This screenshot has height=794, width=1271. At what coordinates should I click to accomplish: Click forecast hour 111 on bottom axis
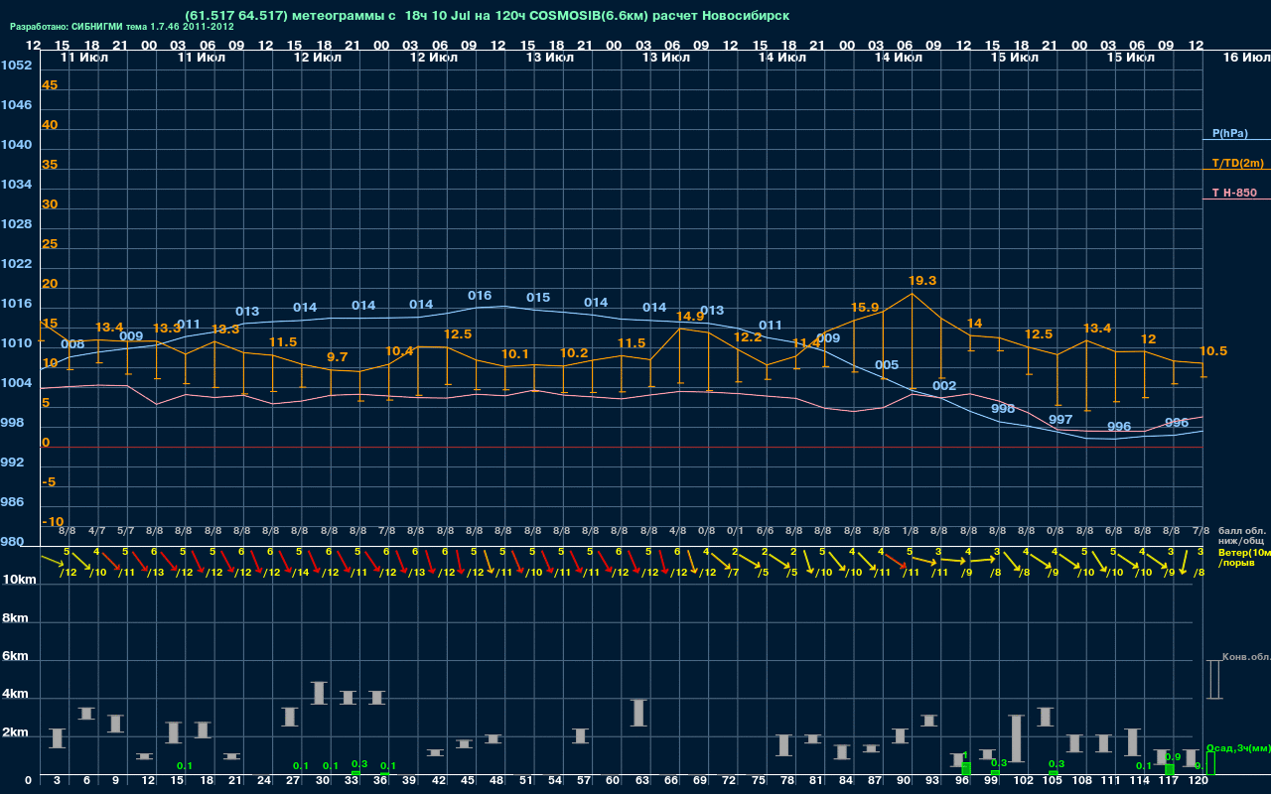[1111, 781]
